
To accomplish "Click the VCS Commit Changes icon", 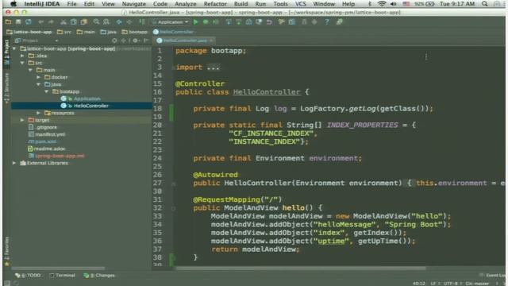I will click(x=238, y=22).
